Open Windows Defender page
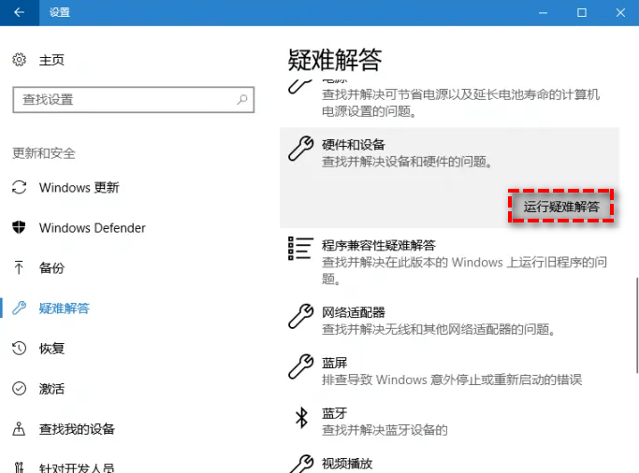 [x=92, y=227]
